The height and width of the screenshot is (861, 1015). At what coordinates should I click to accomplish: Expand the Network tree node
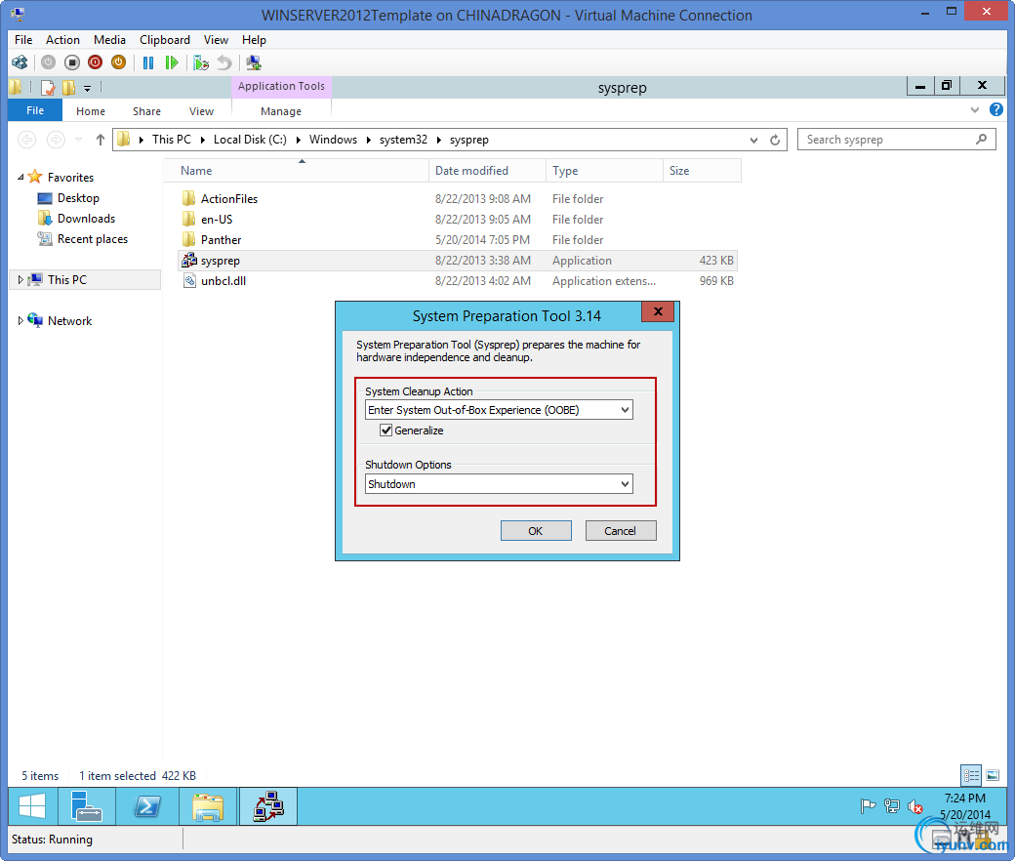coord(20,320)
